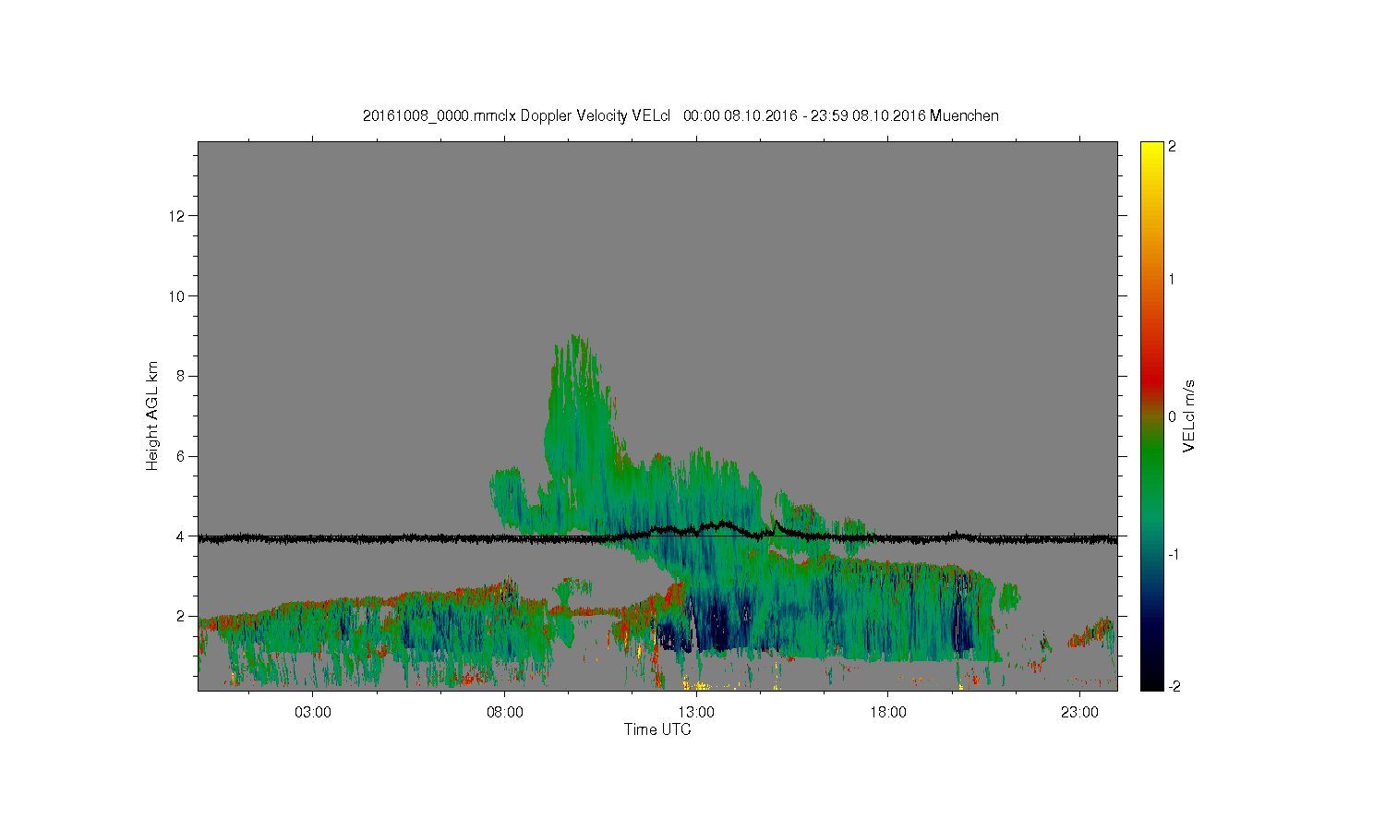Click the Doppler velocity color scale bar
1385x831 pixels.
pos(1151,415)
